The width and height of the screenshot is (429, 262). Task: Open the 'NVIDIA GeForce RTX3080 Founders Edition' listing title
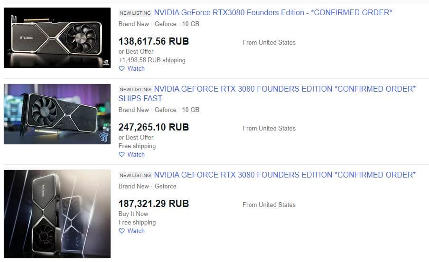pyautogui.click(x=273, y=13)
